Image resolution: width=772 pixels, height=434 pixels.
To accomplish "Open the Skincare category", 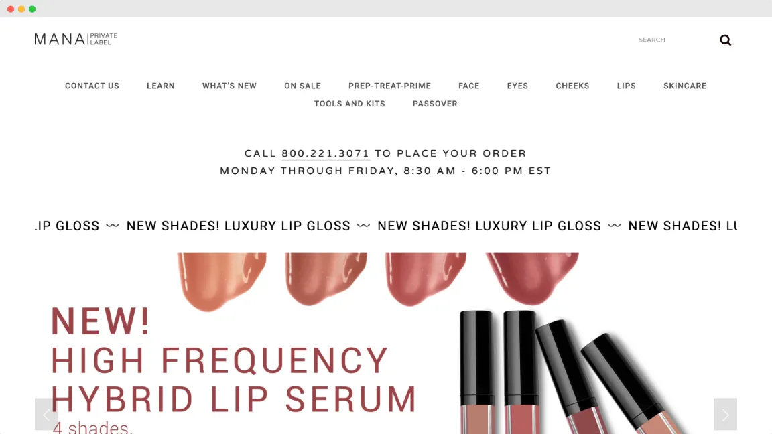I will pyautogui.click(x=685, y=86).
